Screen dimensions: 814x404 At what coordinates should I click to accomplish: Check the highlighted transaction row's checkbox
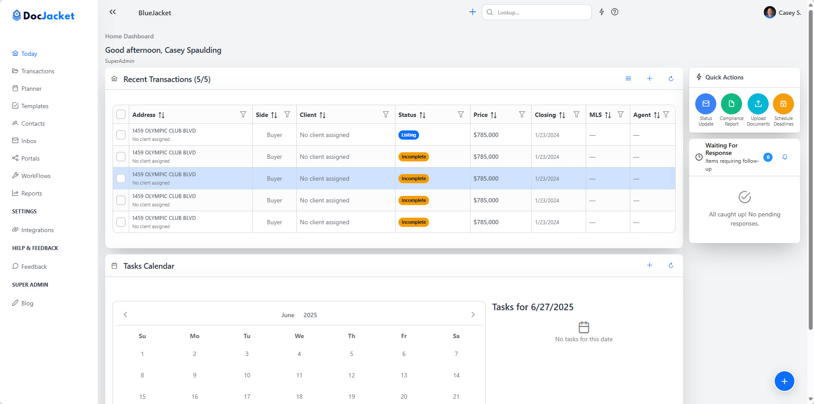tap(121, 178)
